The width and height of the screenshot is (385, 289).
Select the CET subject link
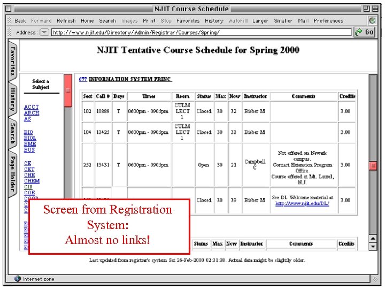point(29,169)
